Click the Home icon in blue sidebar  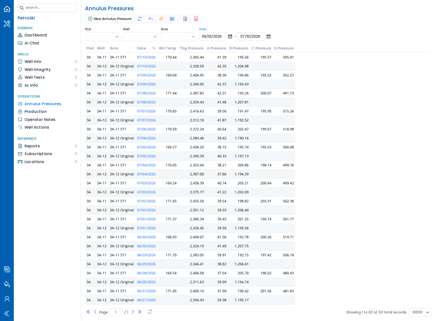click(x=7, y=9)
